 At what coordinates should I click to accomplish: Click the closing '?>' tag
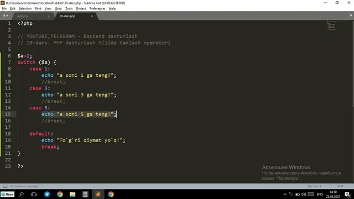point(20,166)
